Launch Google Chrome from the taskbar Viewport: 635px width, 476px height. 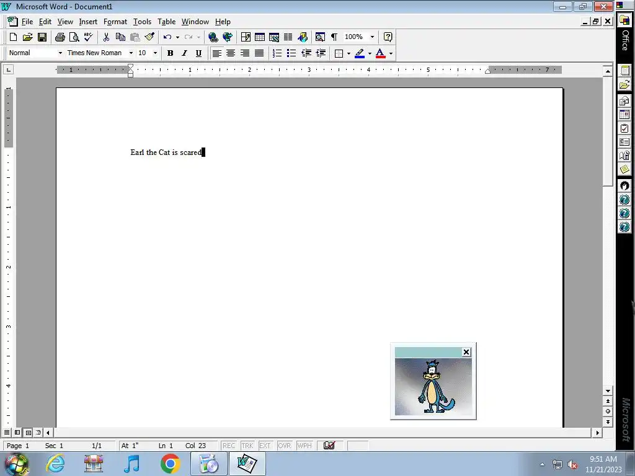170,464
